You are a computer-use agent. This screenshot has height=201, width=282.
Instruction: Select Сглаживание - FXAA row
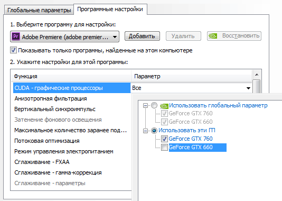click(72, 162)
